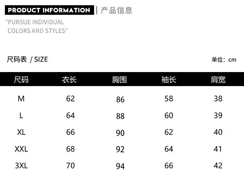Select the 衣长 column header
Image resolution: width=244 pixels, height=179 pixels.
pos(69,80)
